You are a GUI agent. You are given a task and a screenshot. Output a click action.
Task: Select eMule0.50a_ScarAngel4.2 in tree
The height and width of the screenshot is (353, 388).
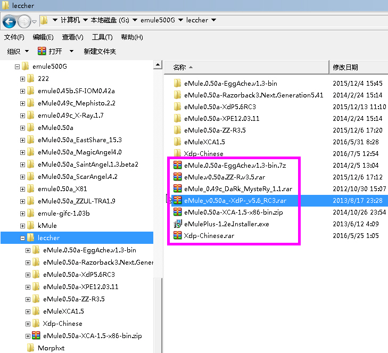78,177
